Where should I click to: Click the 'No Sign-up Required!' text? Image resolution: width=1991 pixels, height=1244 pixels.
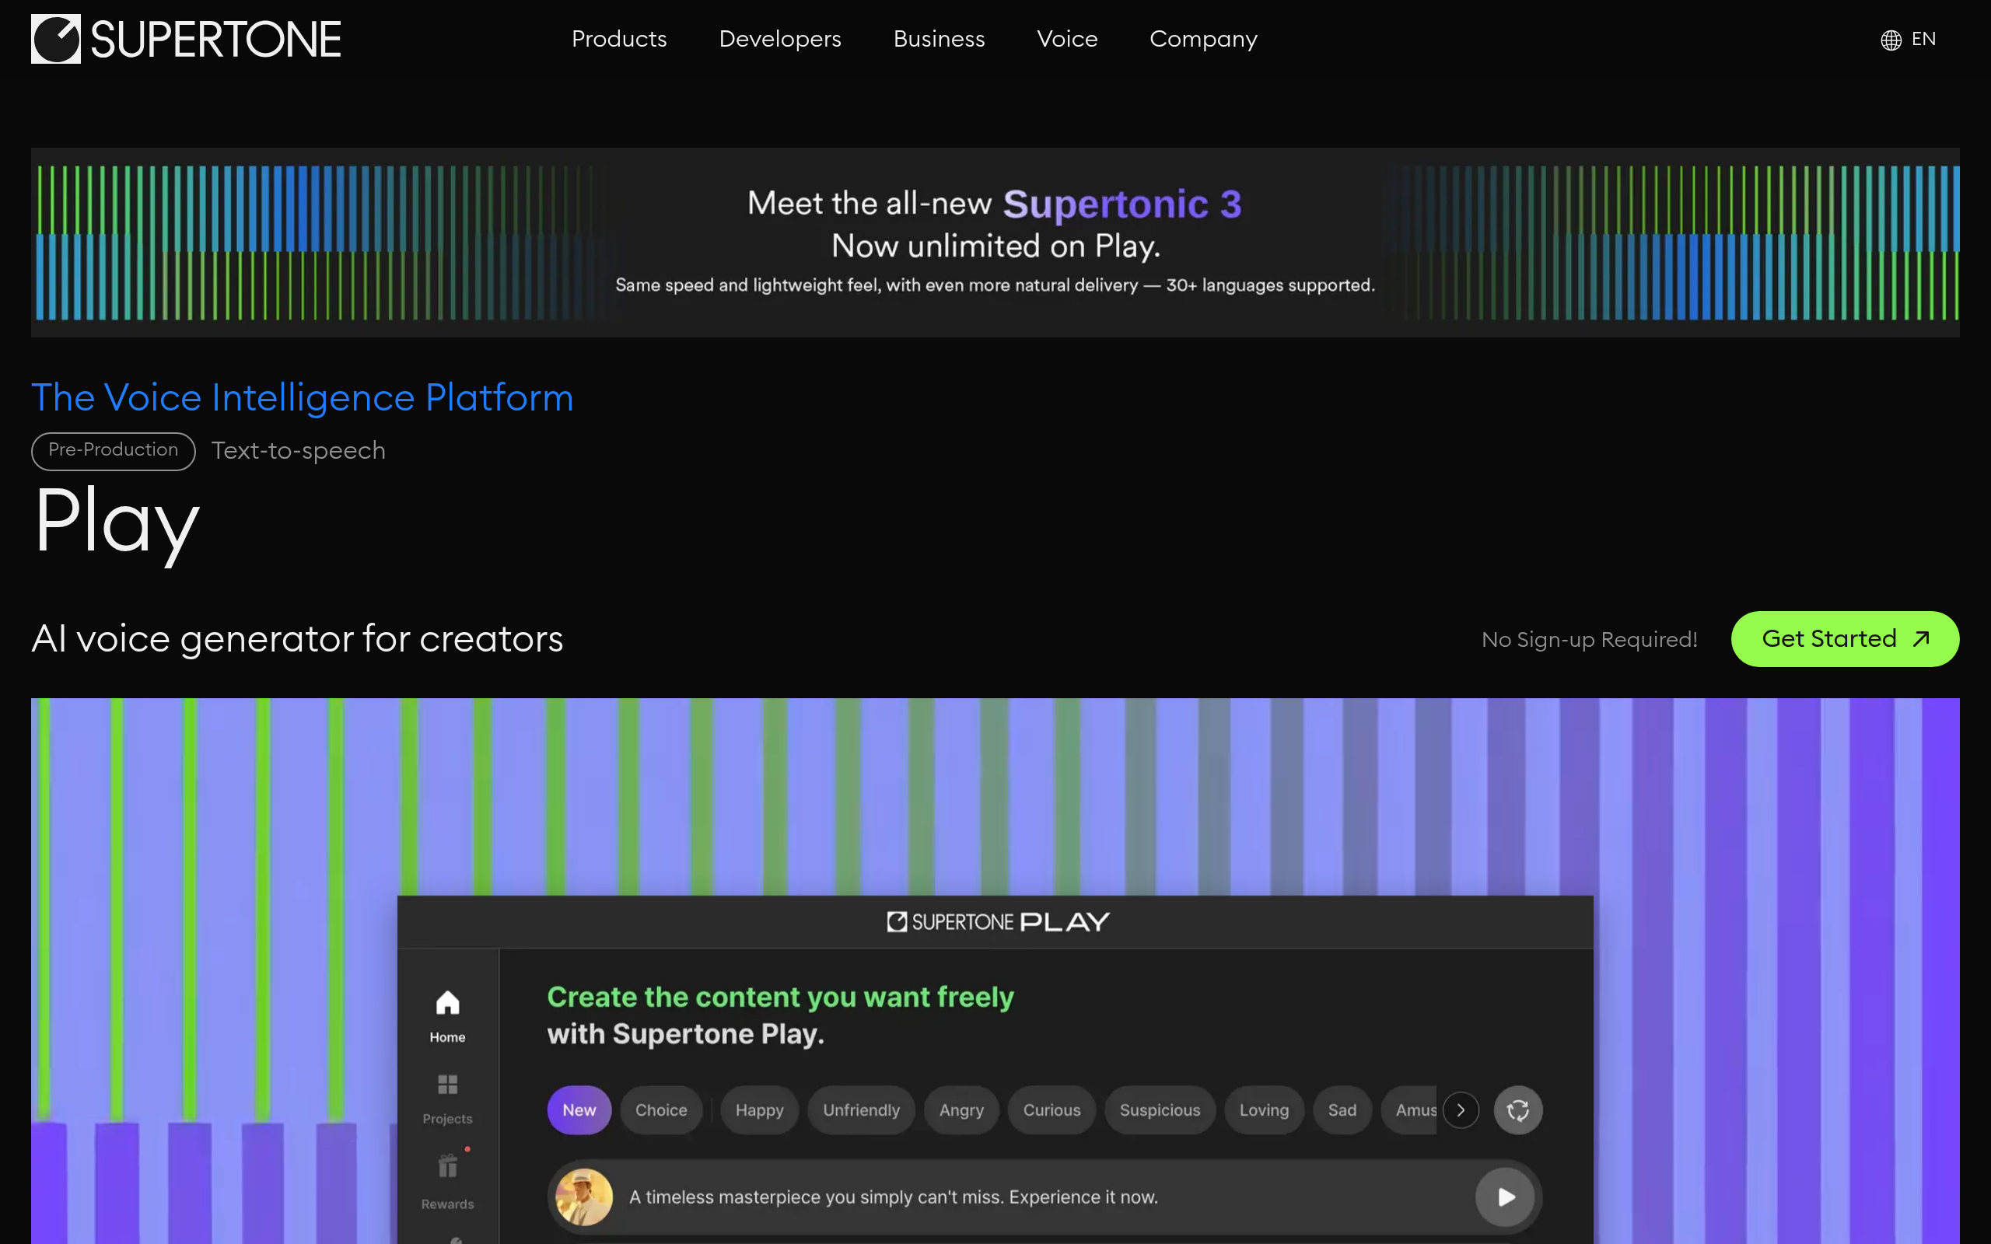point(1589,639)
